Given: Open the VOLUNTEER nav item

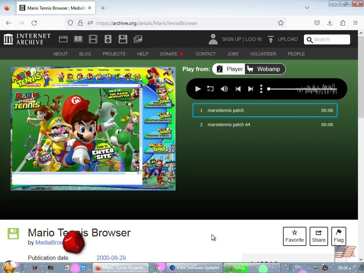Looking at the screenshot, I should [x=263, y=54].
